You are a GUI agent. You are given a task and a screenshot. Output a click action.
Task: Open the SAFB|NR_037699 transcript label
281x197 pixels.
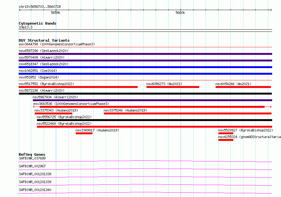[32, 158]
